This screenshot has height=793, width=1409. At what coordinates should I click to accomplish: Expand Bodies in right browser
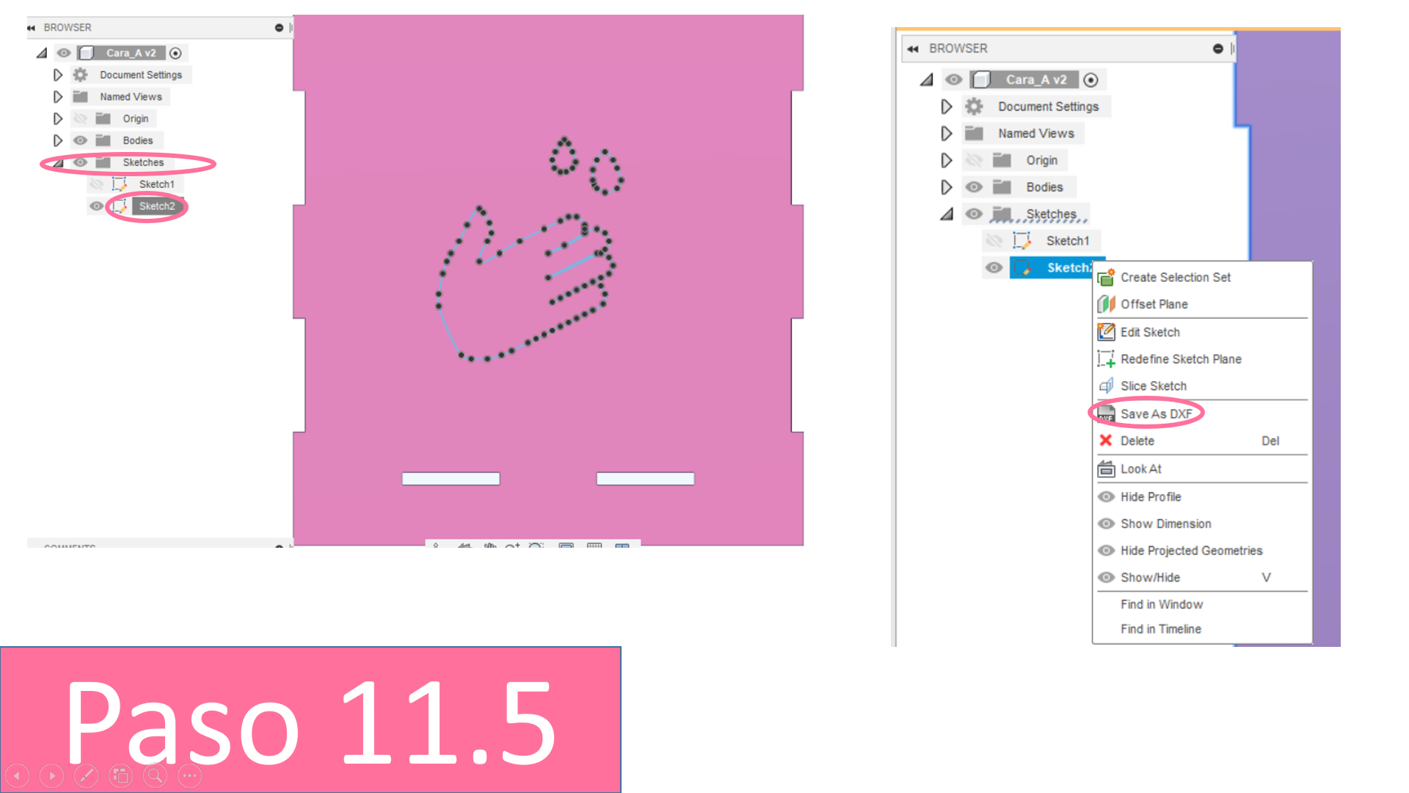tap(947, 187)
